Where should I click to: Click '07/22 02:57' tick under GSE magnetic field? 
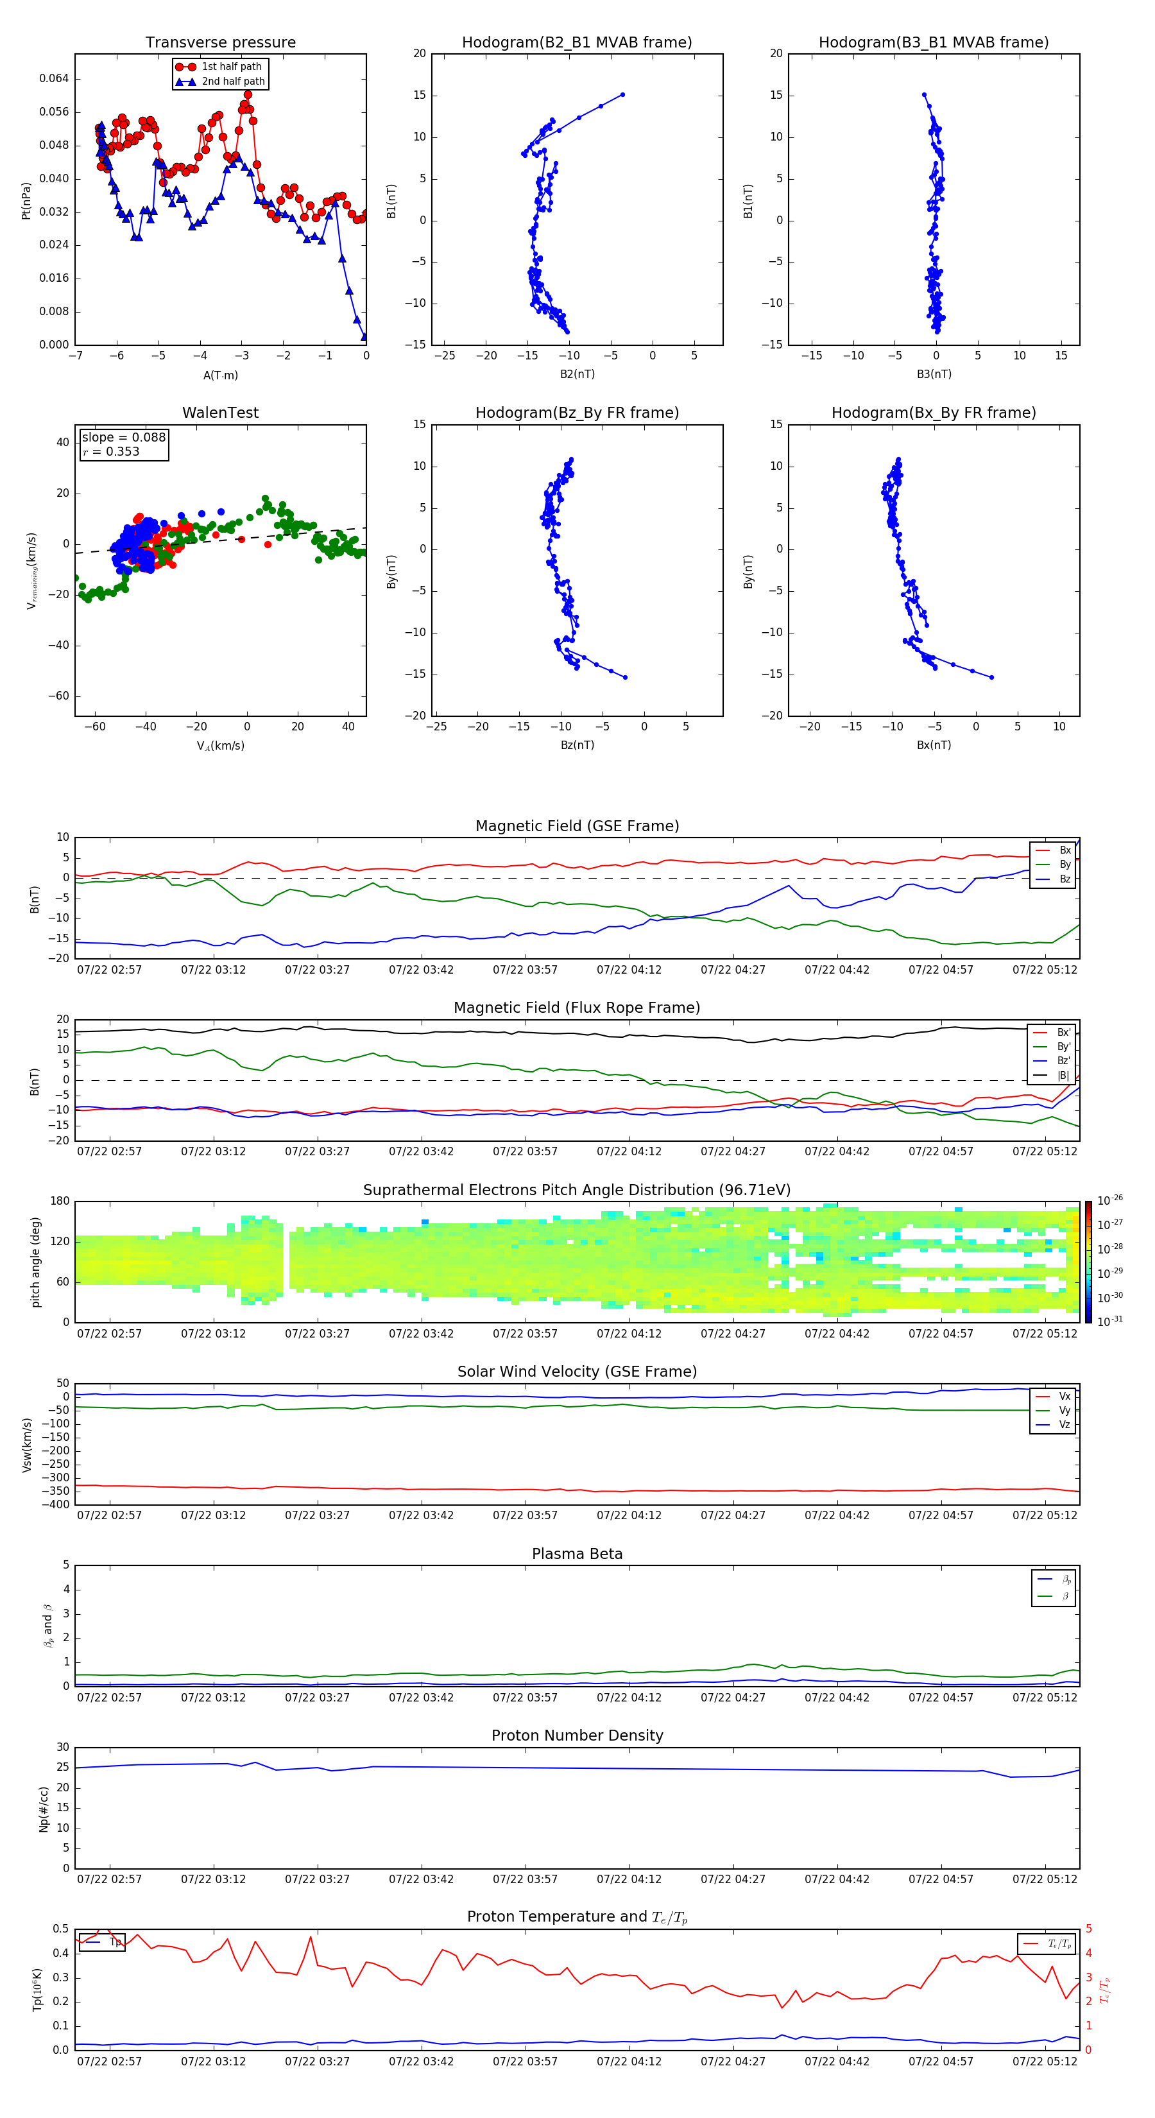(109, 970)
